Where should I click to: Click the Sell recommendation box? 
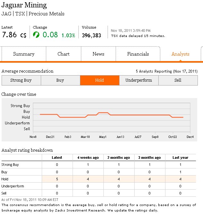point(178,80)
